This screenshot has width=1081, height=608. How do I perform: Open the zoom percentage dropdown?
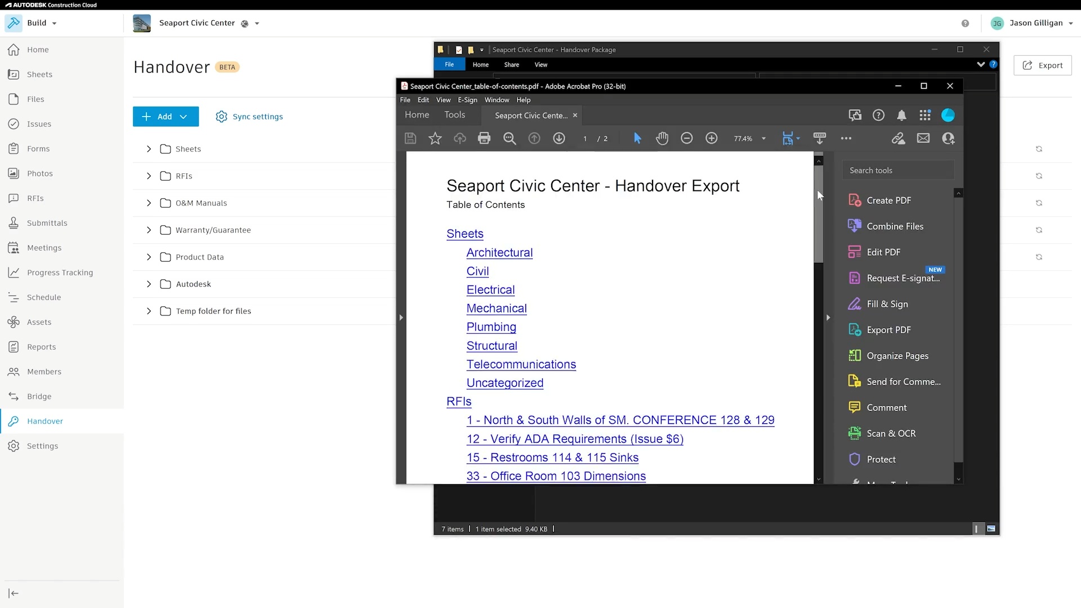763,138
